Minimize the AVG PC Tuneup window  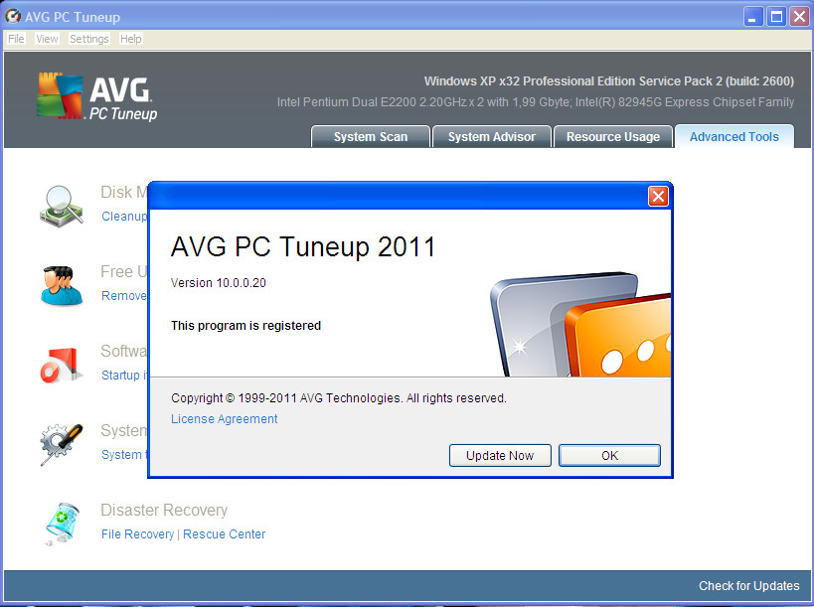752,17
